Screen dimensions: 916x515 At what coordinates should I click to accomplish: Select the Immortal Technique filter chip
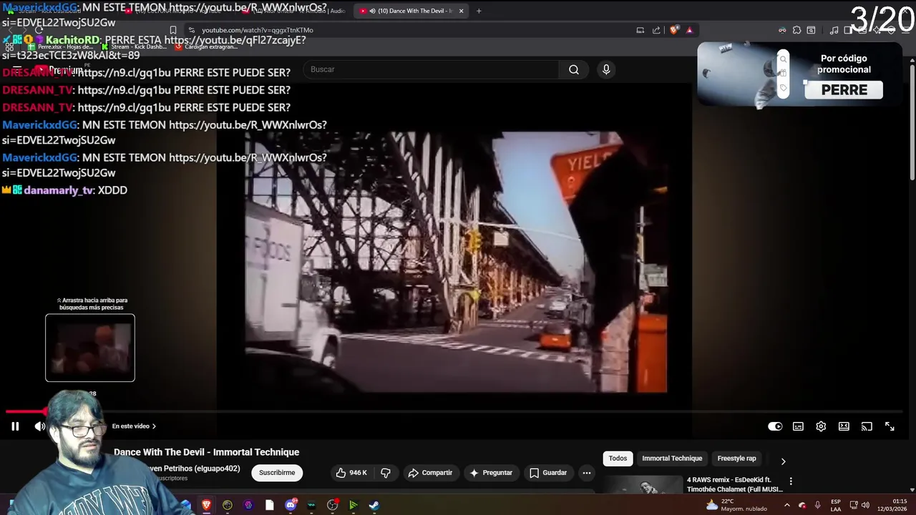click(672, 458)
